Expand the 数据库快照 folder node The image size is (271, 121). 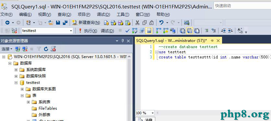(x=16, y=76)
